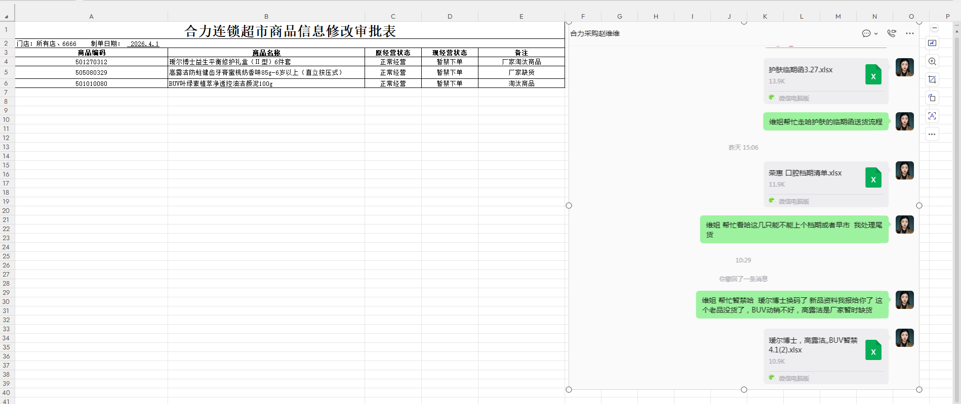This screenshot has width=961, height=404.
Task: Click cell containing product code 505080329
Action: point(91,73)
